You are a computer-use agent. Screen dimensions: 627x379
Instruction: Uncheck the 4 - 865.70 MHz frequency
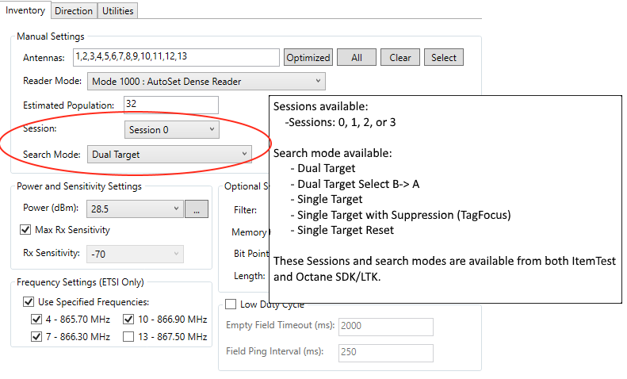[x=36, y=320]
